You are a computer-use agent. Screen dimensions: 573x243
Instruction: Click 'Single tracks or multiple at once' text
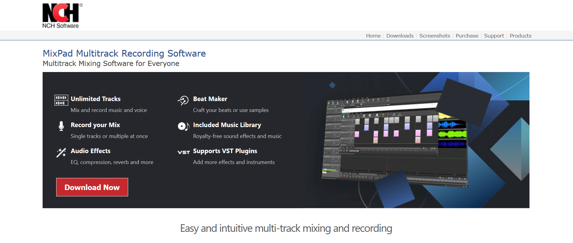pos(109,136)
